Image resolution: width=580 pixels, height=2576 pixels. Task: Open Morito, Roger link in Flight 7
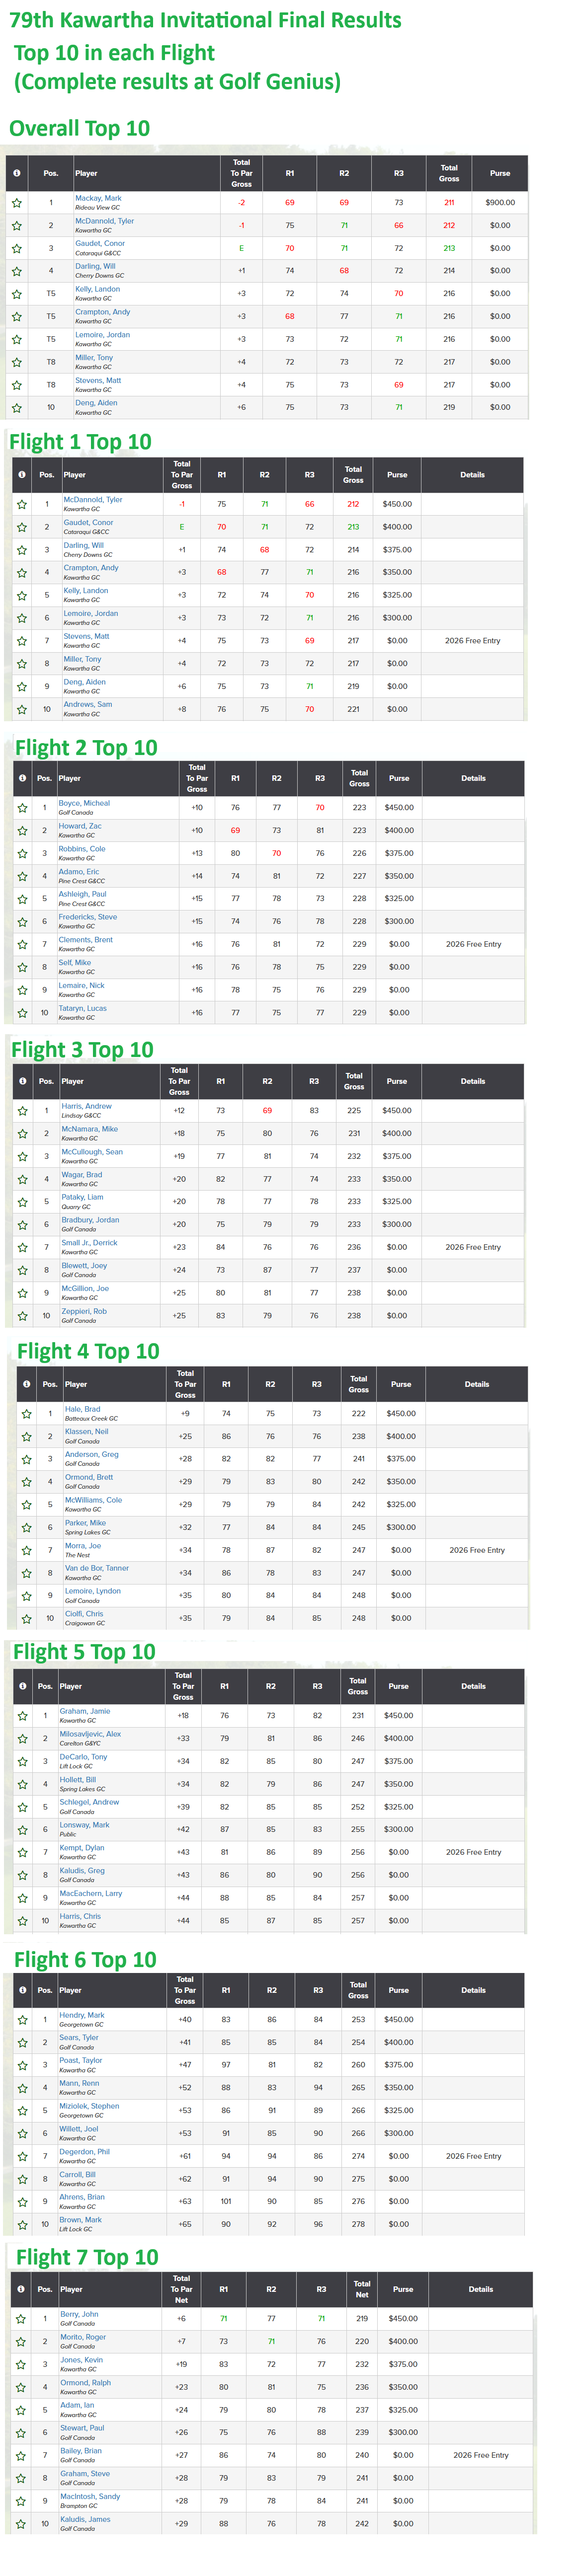82,2337
